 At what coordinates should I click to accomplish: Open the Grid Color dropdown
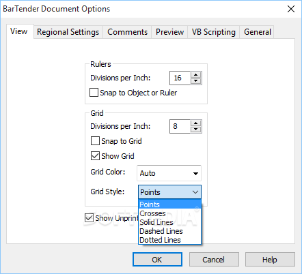click(x=169, y=173)
